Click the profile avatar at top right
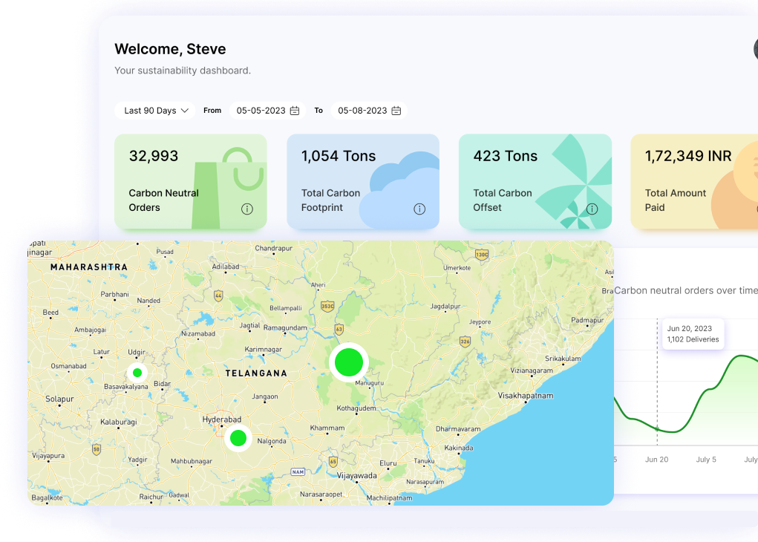Screen dimensions: 758x542 (755, 50)
